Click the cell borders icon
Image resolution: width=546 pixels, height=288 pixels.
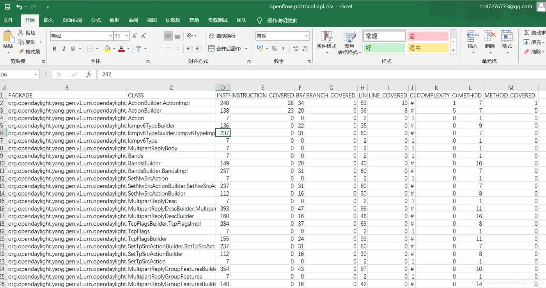click(x=90, y=49)
